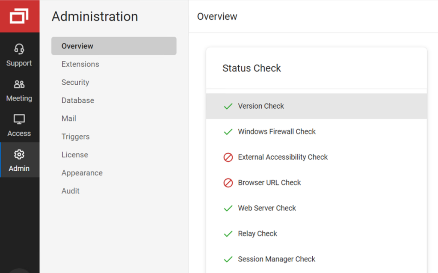
Task: Click the green checkmark beside Version Check
Action: tap(228, 106)
